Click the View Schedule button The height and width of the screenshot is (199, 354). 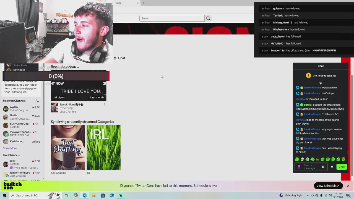pos(328,186)
